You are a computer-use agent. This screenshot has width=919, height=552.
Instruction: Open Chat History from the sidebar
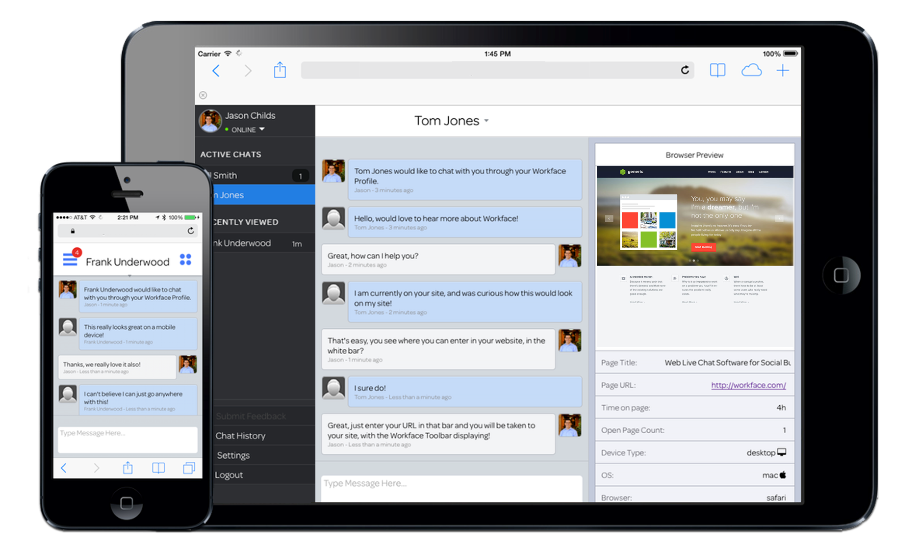pyautogui.click(x=240, y=436)
